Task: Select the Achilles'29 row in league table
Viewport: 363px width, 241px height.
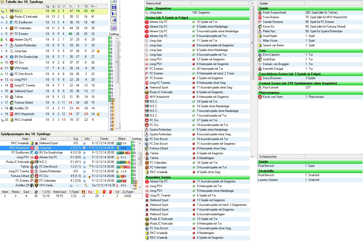Action: (x=54, y=108)
